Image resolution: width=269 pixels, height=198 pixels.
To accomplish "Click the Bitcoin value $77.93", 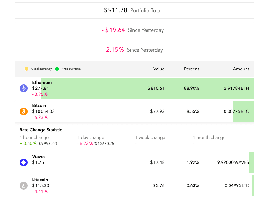I will point(157,111).
